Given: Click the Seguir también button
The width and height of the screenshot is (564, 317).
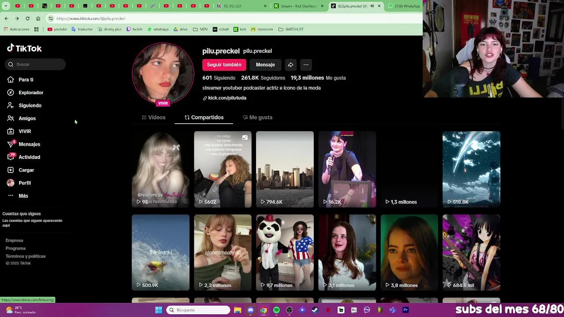Looking at the screenshot, I should pos(224,65).
